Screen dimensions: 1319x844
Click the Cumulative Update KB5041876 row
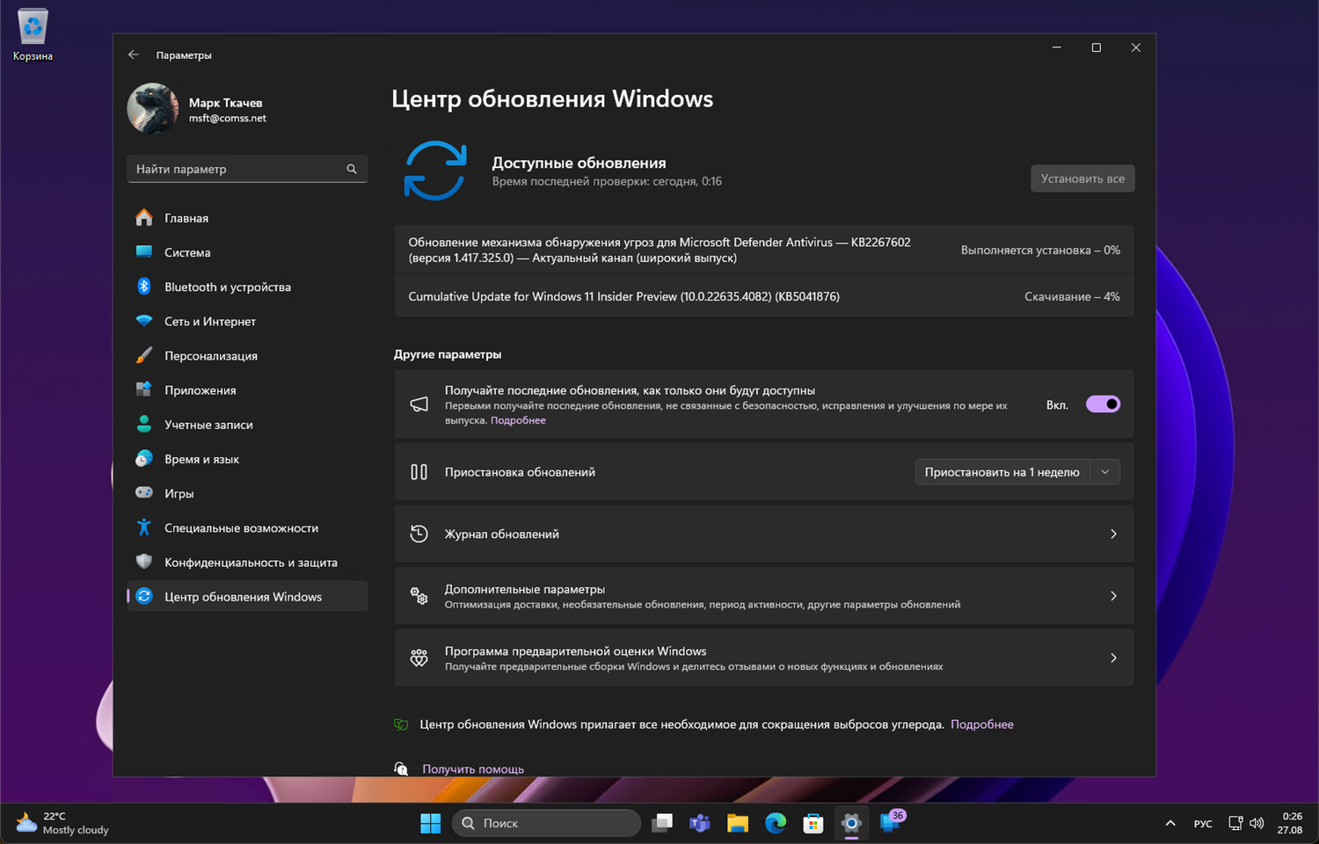coord(764,296)
